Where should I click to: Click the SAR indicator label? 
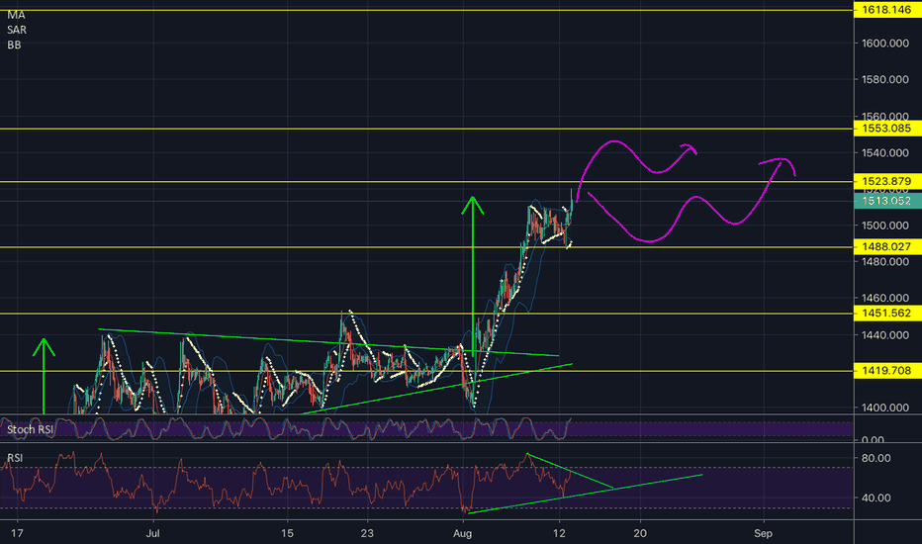click(17, 30)
